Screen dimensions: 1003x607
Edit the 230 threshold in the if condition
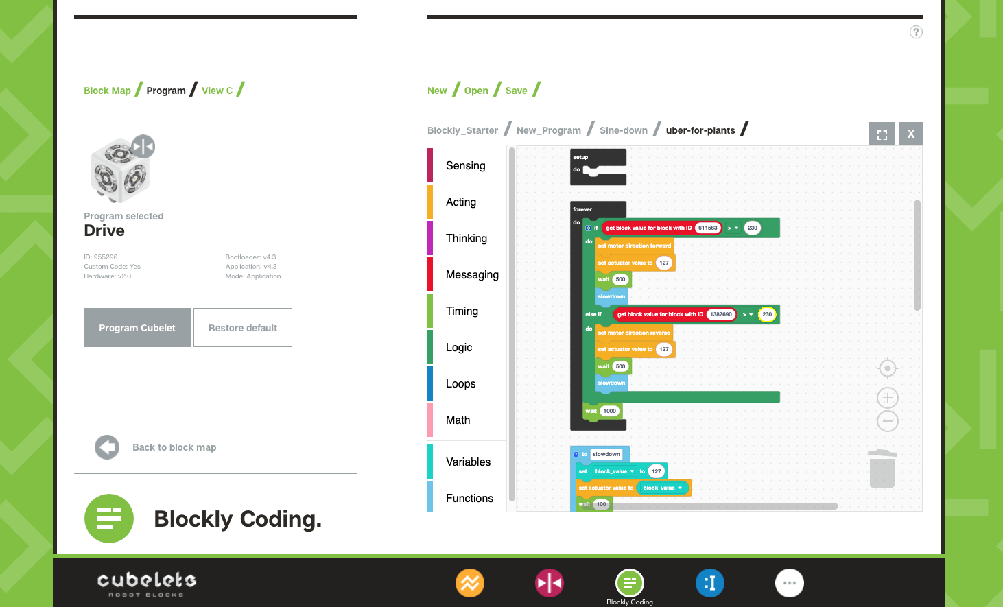753,228
